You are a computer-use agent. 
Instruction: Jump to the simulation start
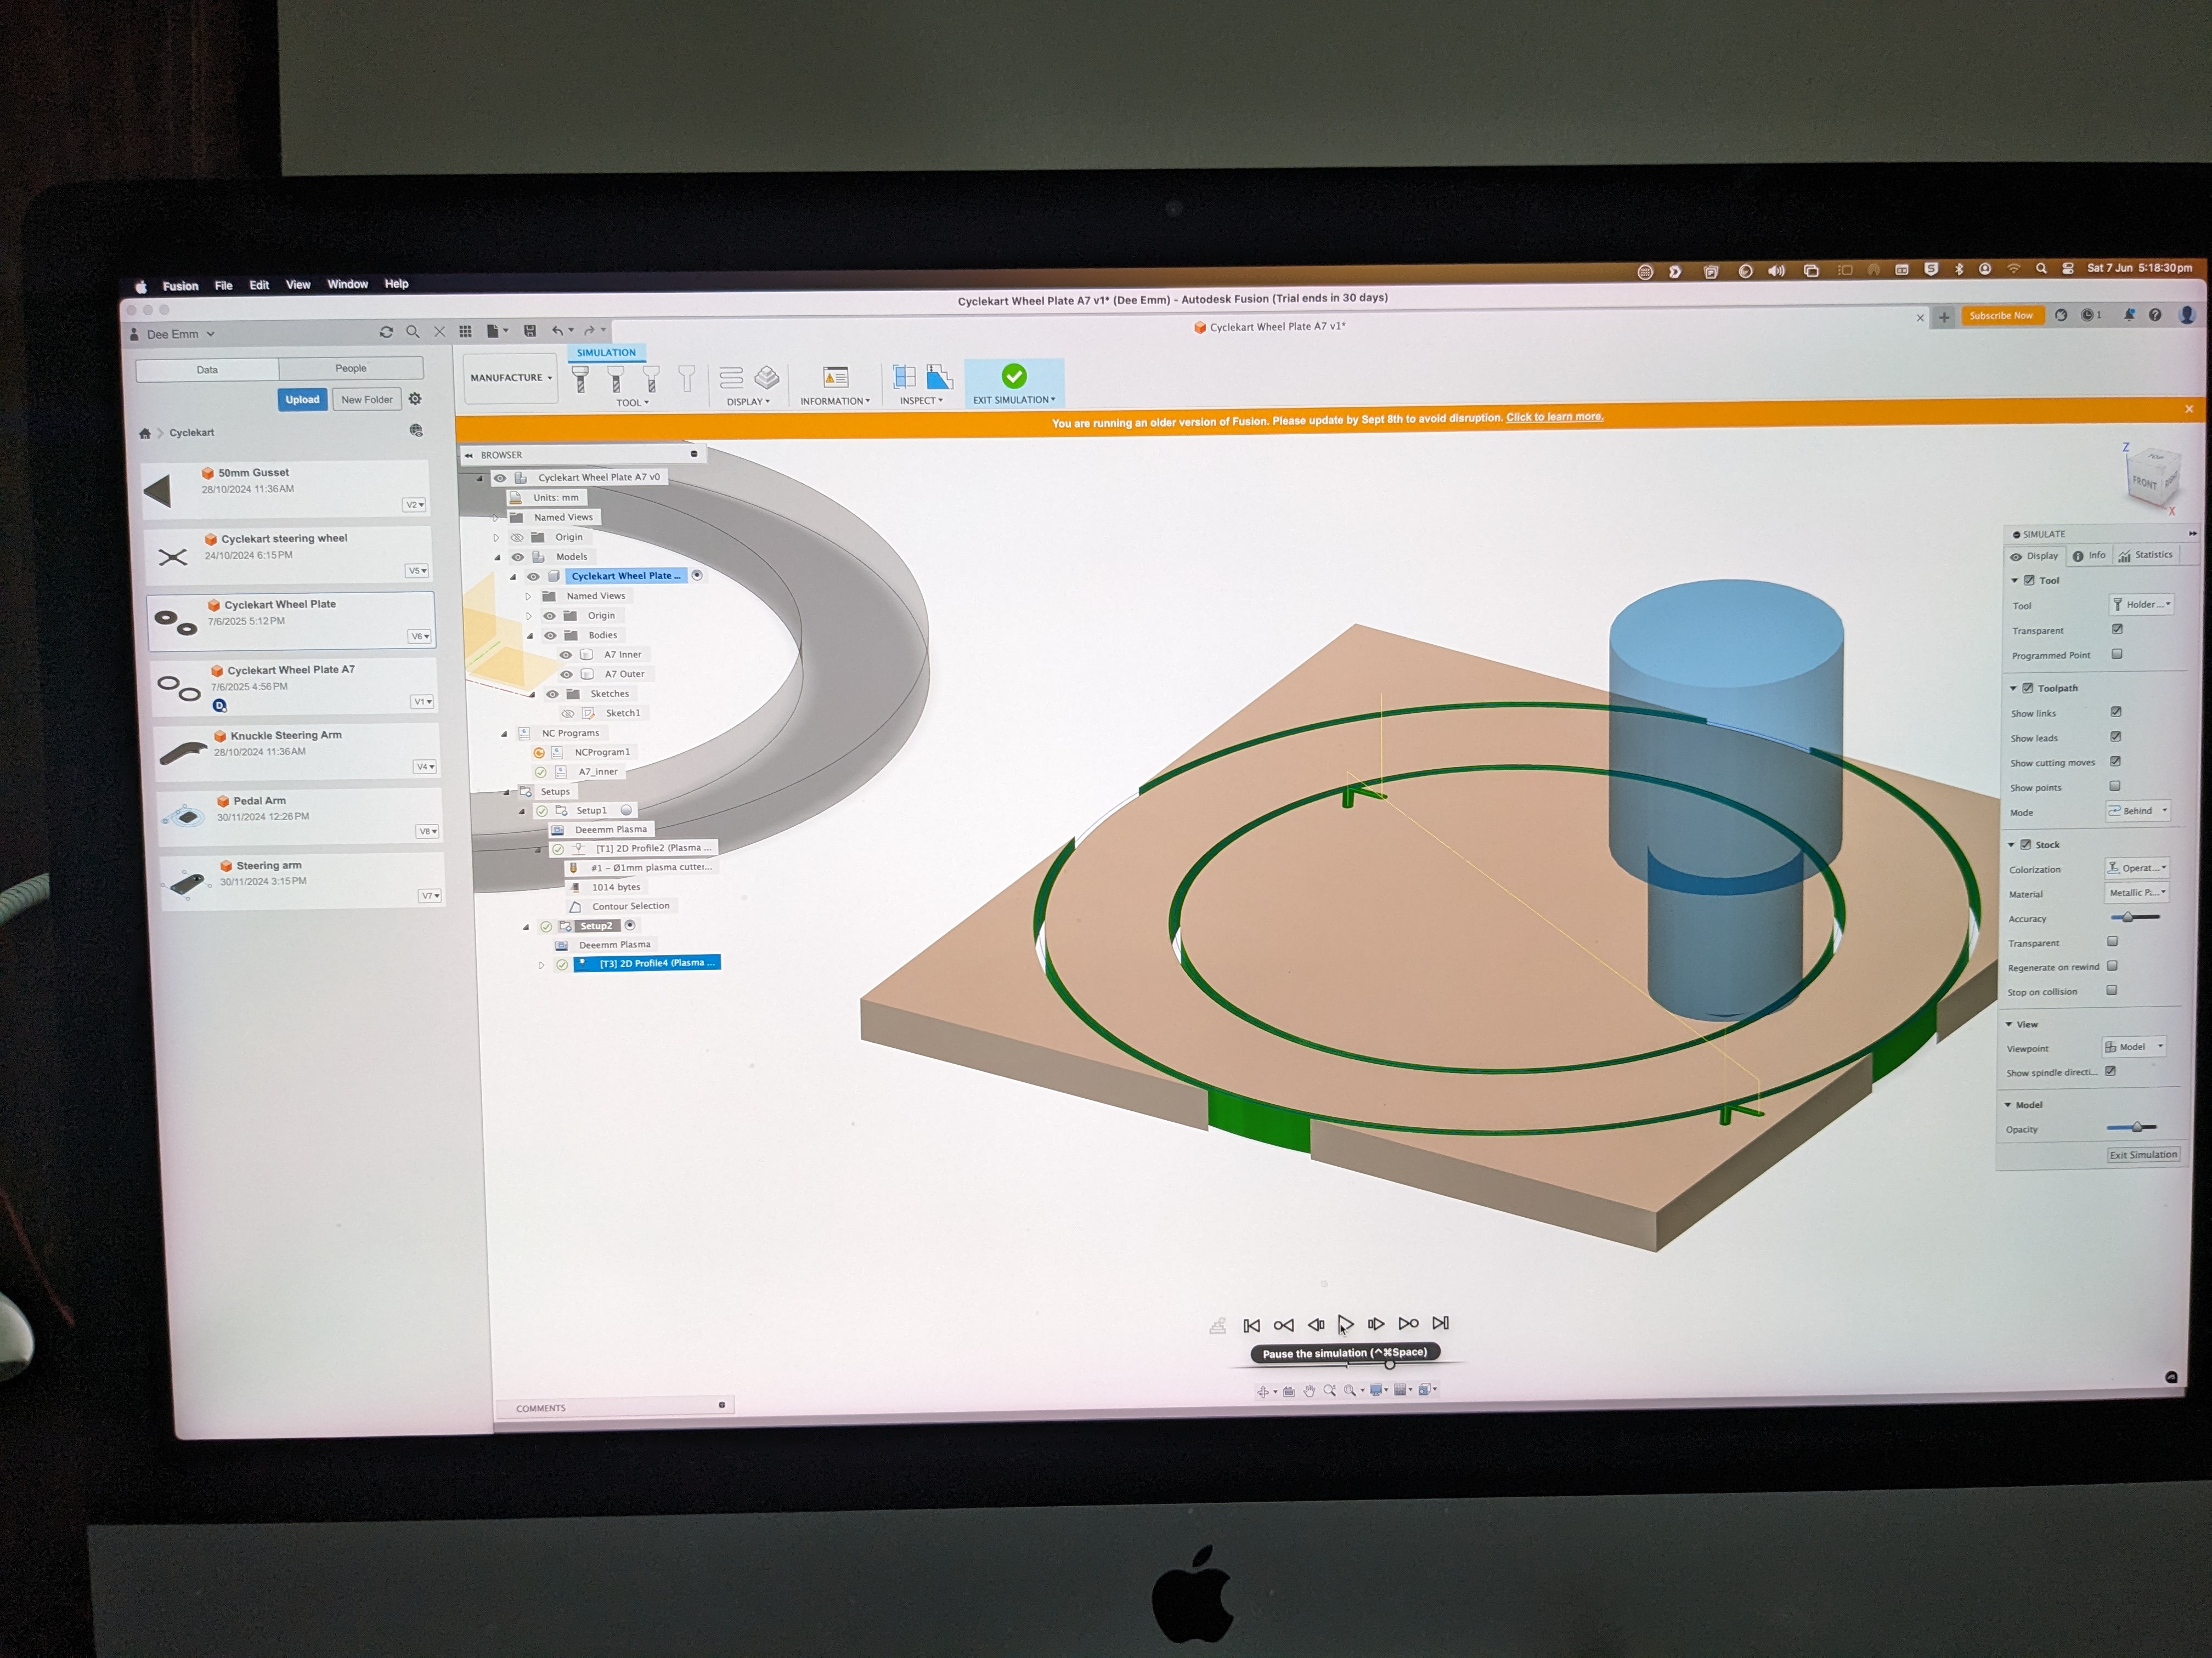[1251, 1325]
